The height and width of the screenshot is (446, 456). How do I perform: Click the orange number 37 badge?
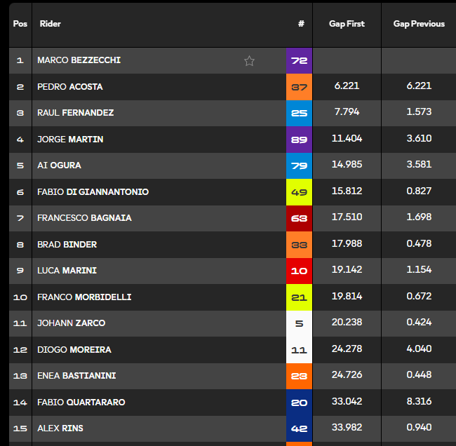(299, 87)
